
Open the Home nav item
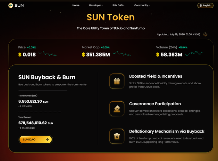76,5
